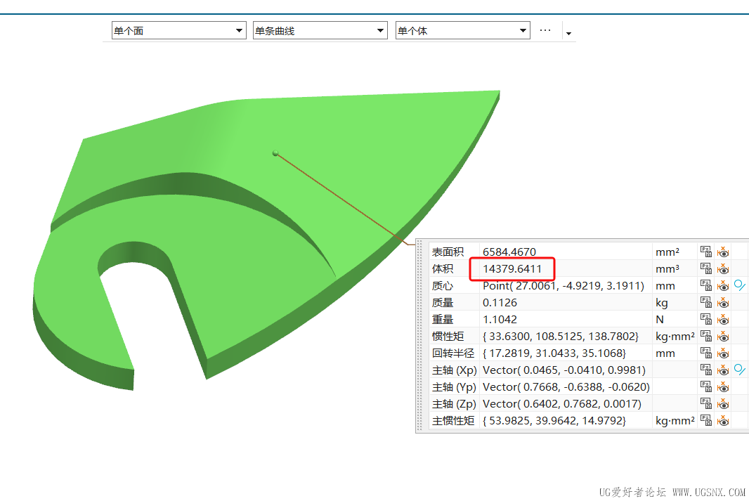Hide the 主轴 (Yp) row display
749x501 pixels.
[723, 387]
